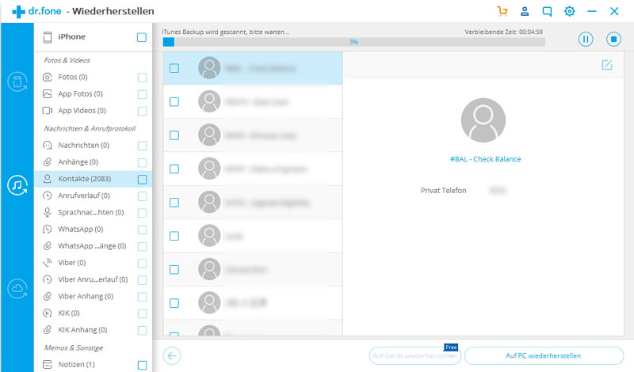Check the App Videos checkbox

tap(142, 111)
